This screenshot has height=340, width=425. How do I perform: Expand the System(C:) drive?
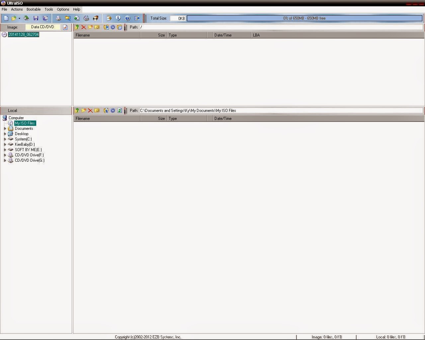(x=5, y=139)
